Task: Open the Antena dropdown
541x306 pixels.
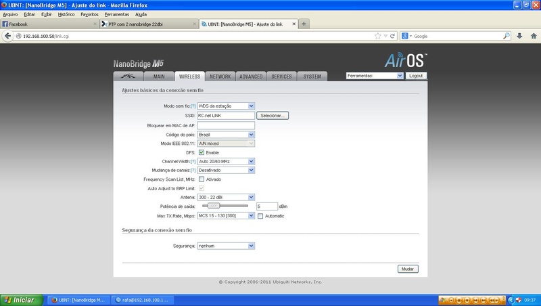Action: pos(226,197)
